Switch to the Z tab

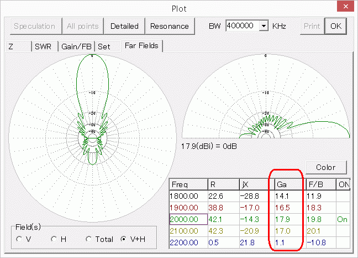(17, 47)
